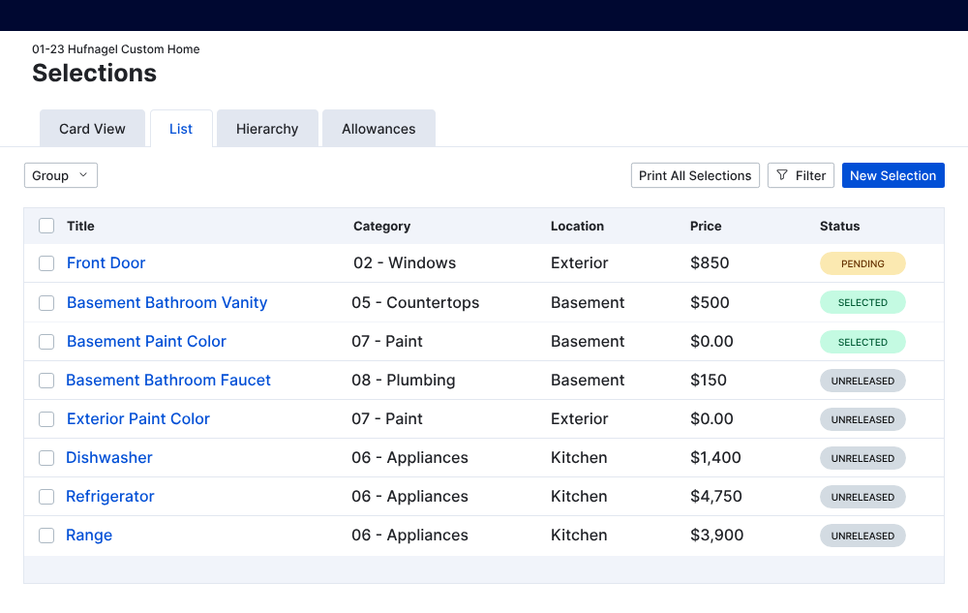Click UNRELEASED badge for Range

[862, 536]
